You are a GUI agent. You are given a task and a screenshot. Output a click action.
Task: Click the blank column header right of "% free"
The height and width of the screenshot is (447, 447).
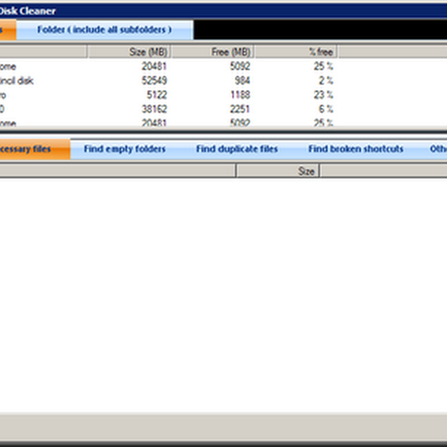point(391,52)
